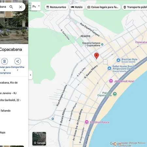Toggle the Camadas layers view
The image size is (147, 147).
(39, 139)
